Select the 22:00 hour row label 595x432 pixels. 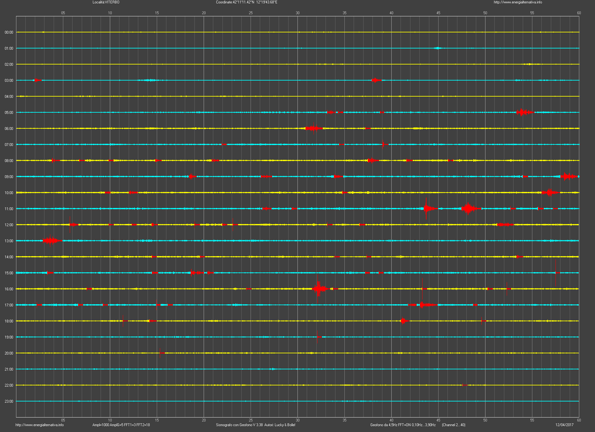(9, 385)
